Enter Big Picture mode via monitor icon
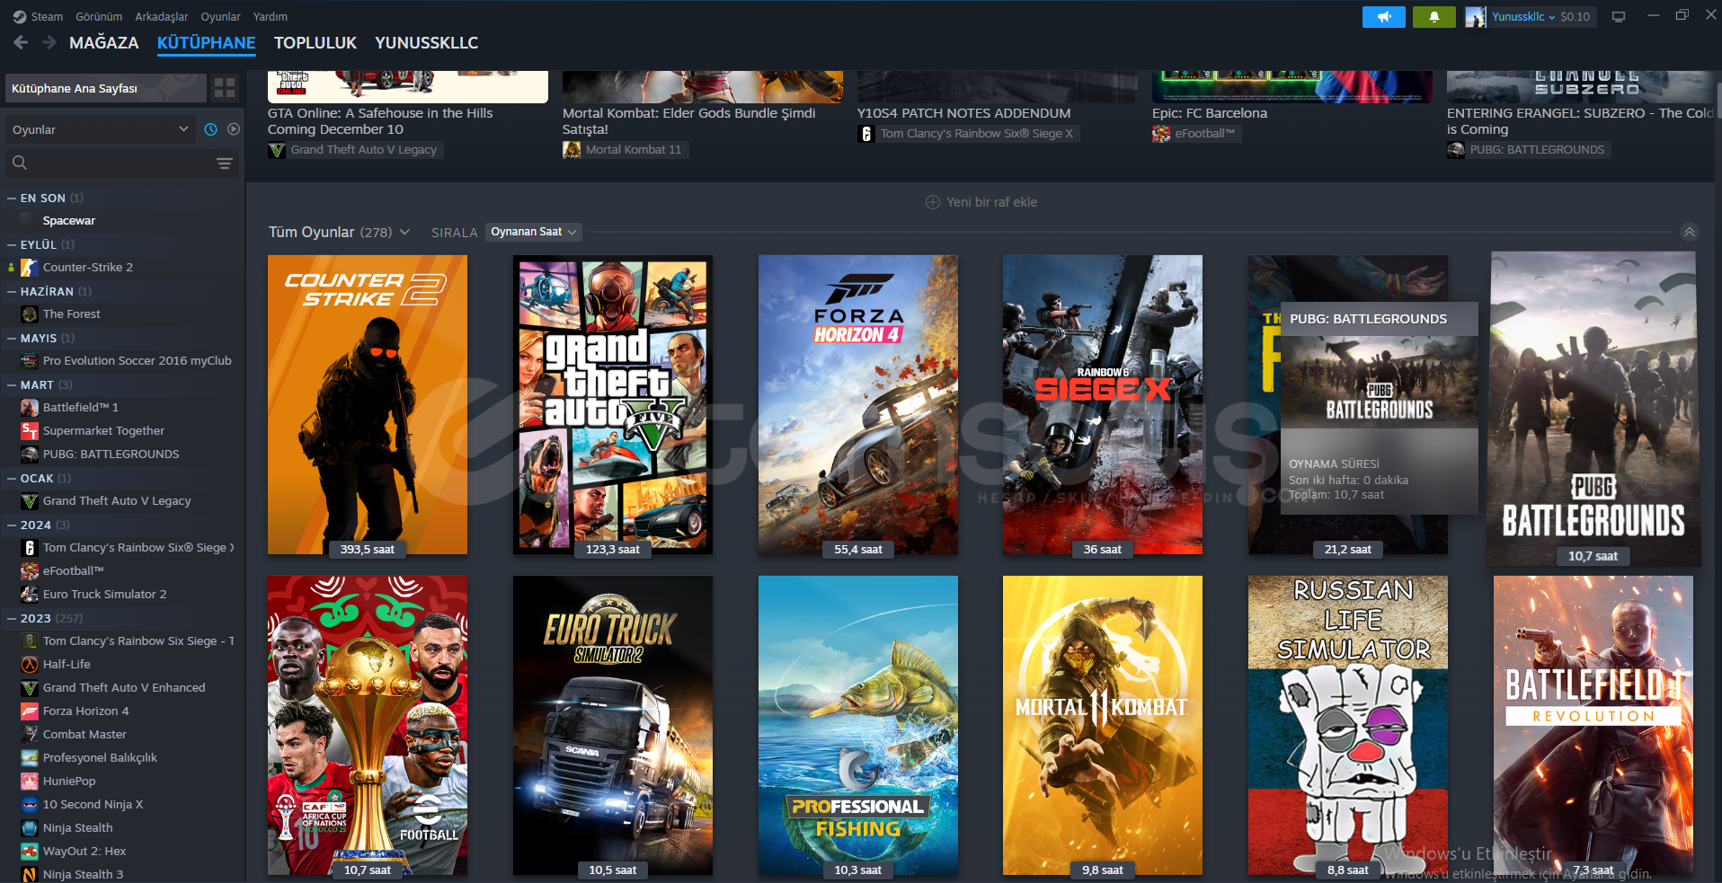The width and height of the screenshot is (1722, 883). coord(1619,16)
